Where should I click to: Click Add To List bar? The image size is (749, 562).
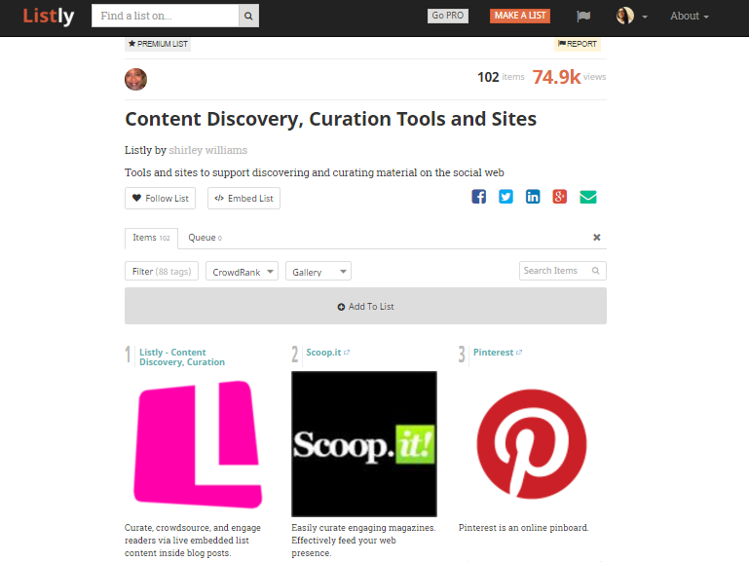tap(365, 306)
